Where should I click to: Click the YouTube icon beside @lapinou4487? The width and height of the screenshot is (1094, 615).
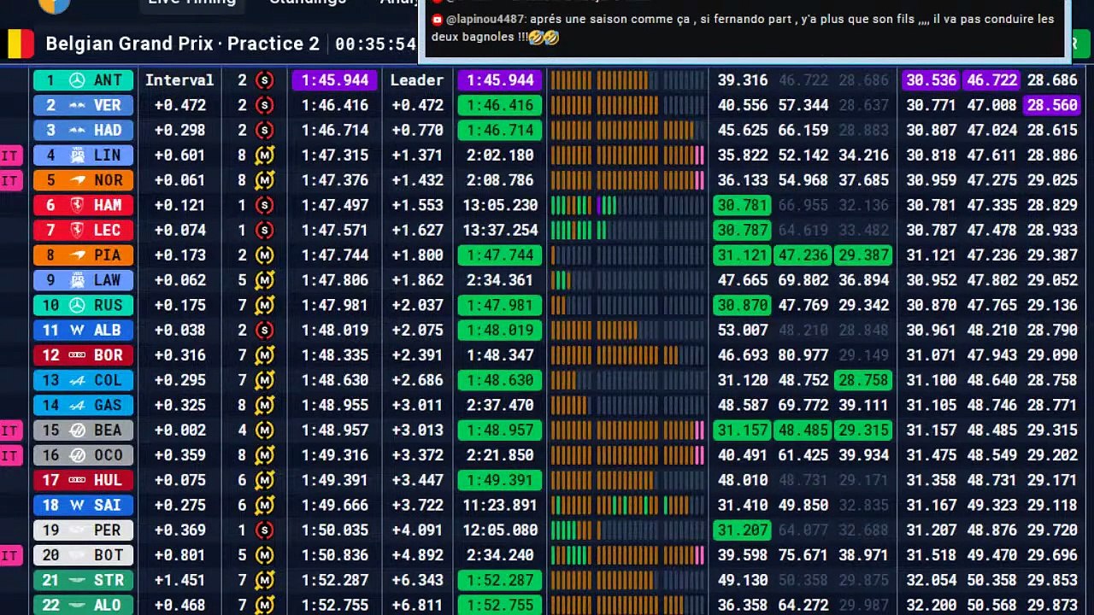(437, 19)
